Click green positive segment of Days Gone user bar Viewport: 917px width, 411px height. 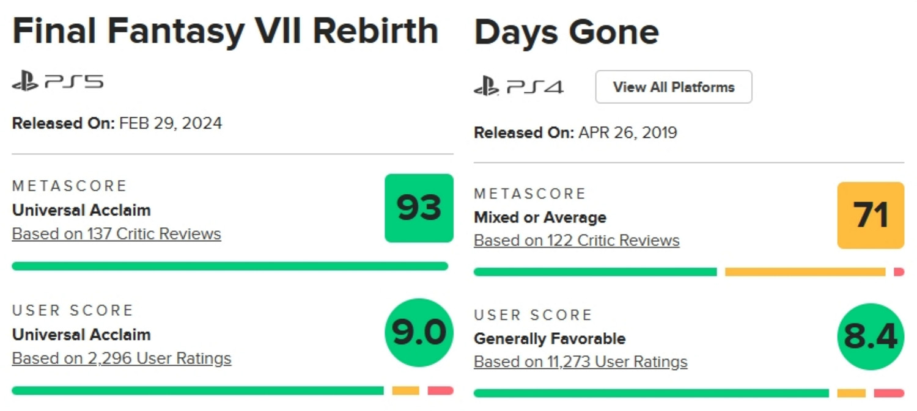[x=651, y=393]
